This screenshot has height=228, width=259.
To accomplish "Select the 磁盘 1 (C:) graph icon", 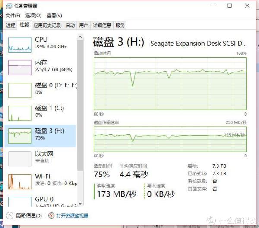I will [20, 113].
